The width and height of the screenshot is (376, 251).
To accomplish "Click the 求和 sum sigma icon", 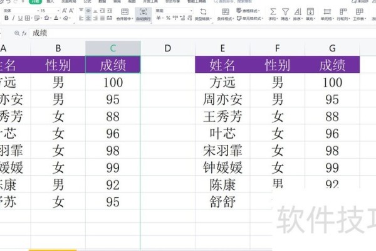I will [x=273, y=11].
